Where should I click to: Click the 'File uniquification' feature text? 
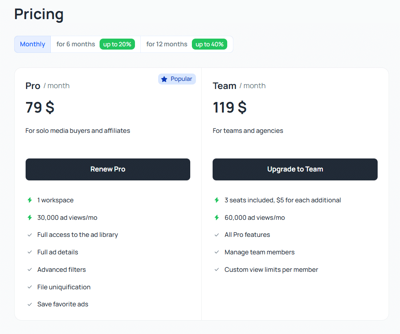[x=64, y=287]
